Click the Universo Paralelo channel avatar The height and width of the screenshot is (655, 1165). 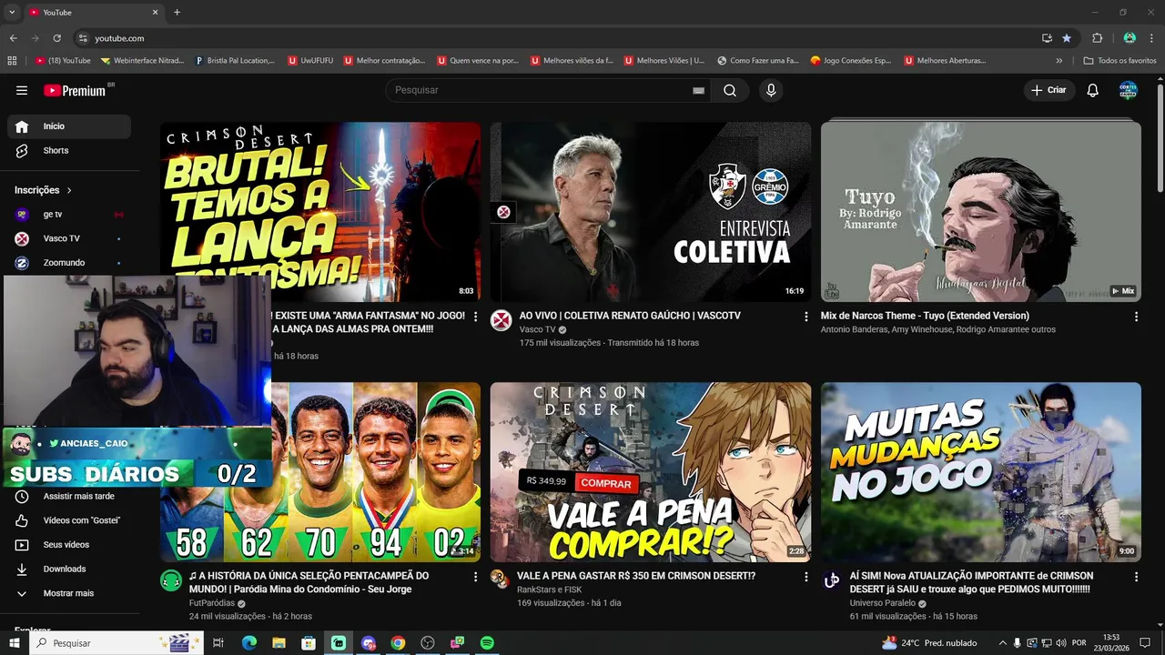coord(832,580)
